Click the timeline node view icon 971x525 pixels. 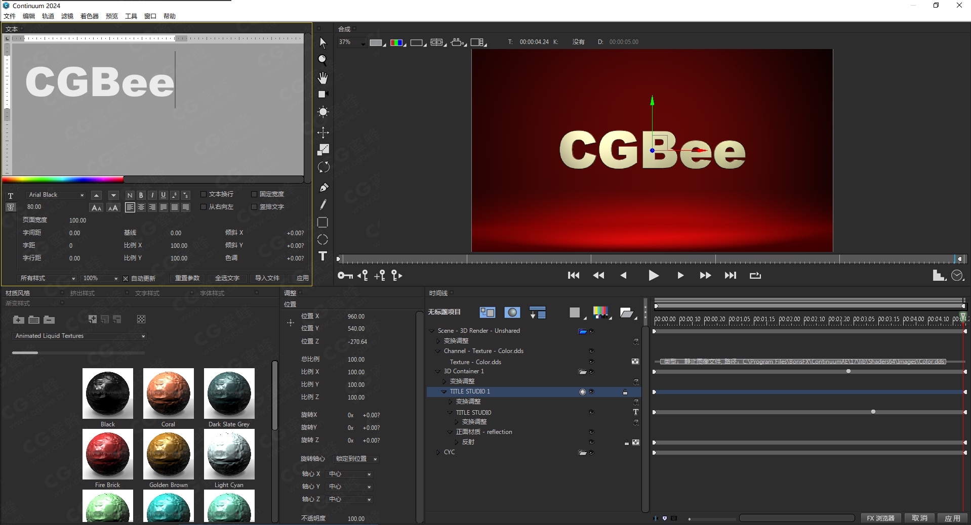point(487,313)
